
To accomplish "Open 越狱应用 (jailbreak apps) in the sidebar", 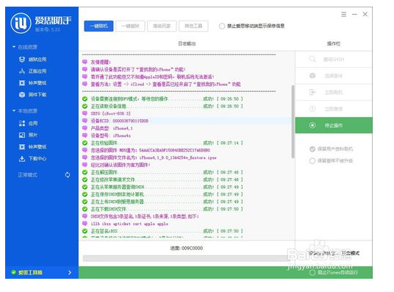I will (32, 60).
